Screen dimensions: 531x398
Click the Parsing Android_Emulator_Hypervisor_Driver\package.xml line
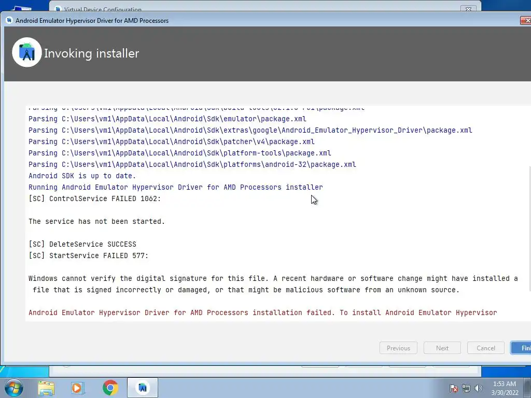pos(250,130)
